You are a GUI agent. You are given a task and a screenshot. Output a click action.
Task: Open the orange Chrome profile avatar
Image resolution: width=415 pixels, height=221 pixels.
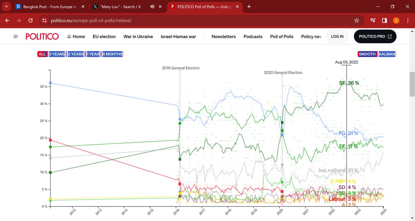pyautogui.click(x=396, y=20)
